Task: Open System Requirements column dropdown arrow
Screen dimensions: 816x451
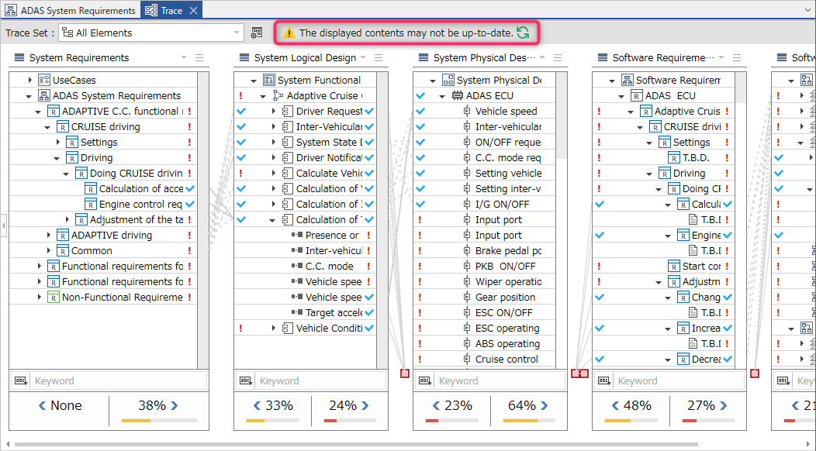Action: (184, 58)
